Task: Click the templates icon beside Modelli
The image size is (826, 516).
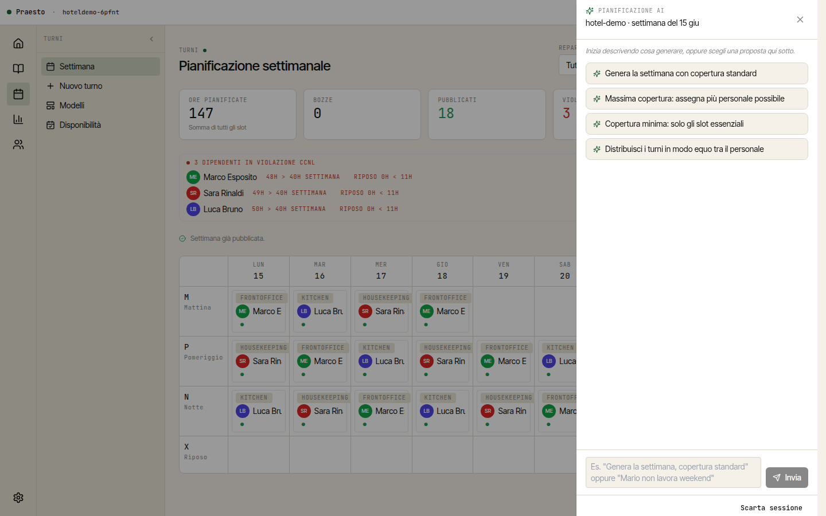Action: 50,105
